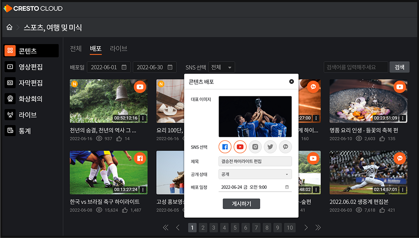This screenshot has width=419, height=238.
Task: Open the 천년의 숨결 video thumbnail
Action: point(109,101)
